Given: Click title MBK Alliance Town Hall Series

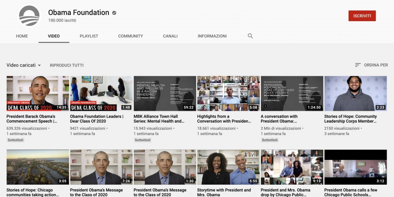Looking at the screenshot, I should (x=159, y=119).
